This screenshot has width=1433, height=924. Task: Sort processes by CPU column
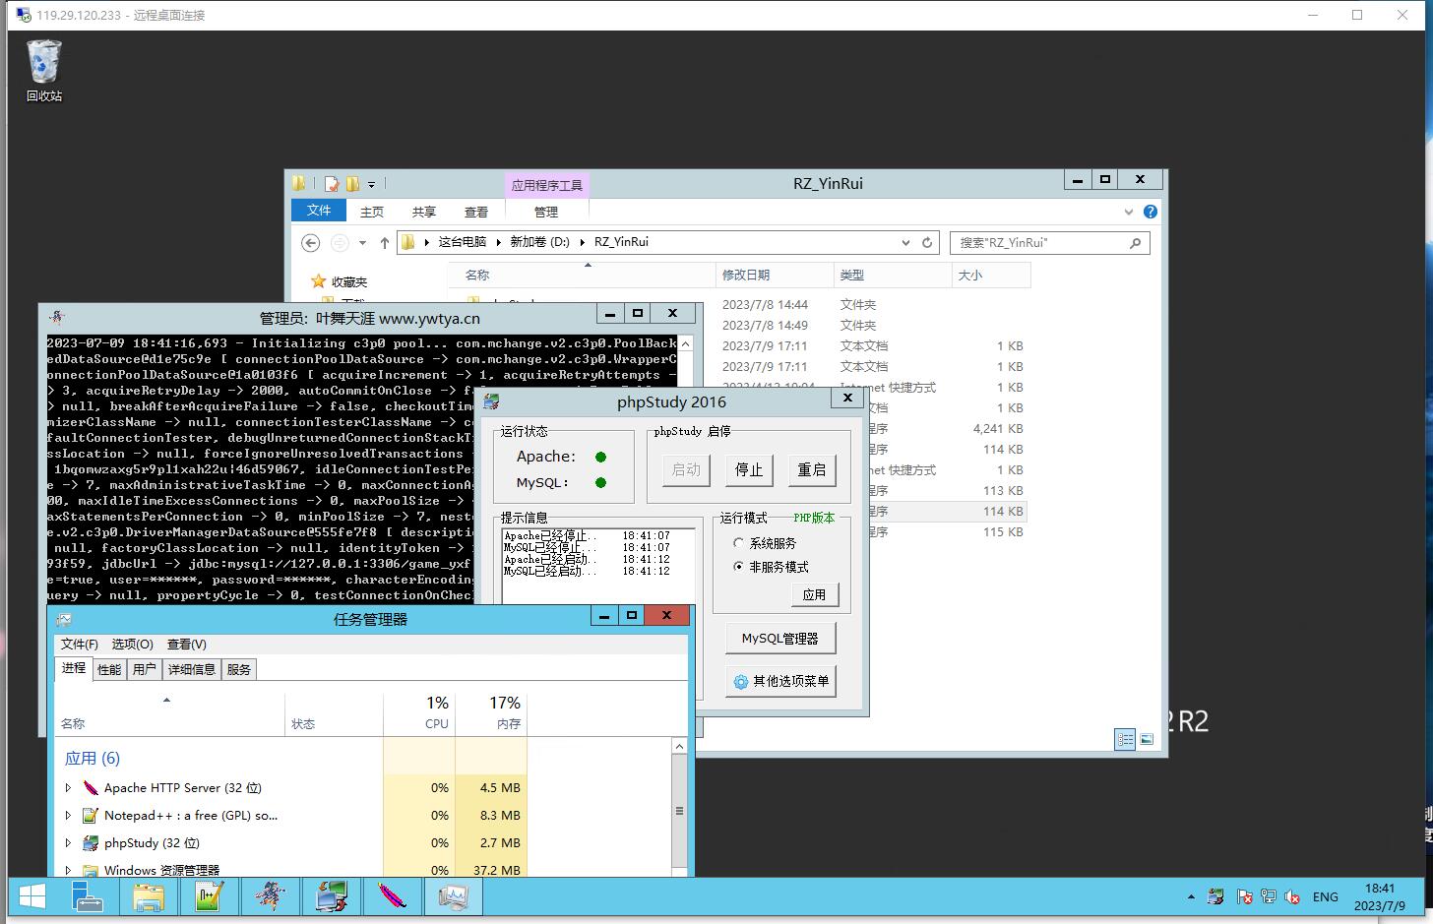click(419, 712)
